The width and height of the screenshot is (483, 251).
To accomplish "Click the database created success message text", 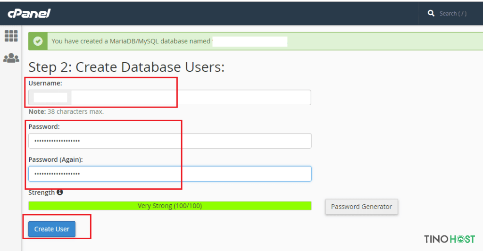I will [x=131, y=41].
